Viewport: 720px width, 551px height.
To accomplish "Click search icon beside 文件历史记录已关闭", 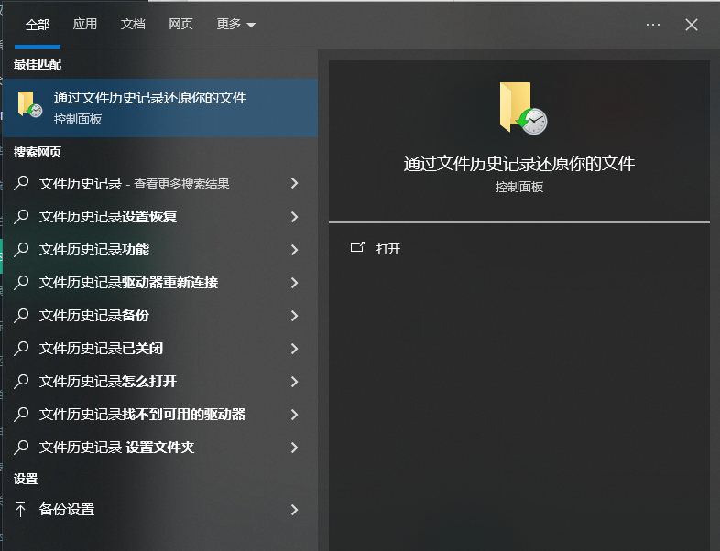I will tap(21, 349).
